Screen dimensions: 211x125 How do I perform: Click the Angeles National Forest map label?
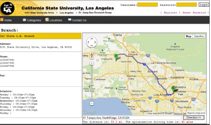[175, 48]
